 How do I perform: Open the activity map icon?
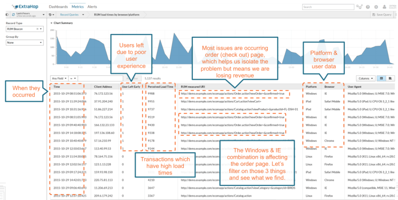click(360, 7)
